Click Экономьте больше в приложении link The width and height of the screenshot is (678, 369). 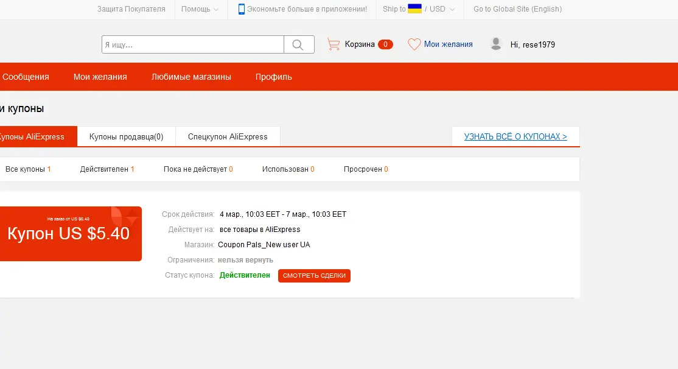tap(307, 9)
